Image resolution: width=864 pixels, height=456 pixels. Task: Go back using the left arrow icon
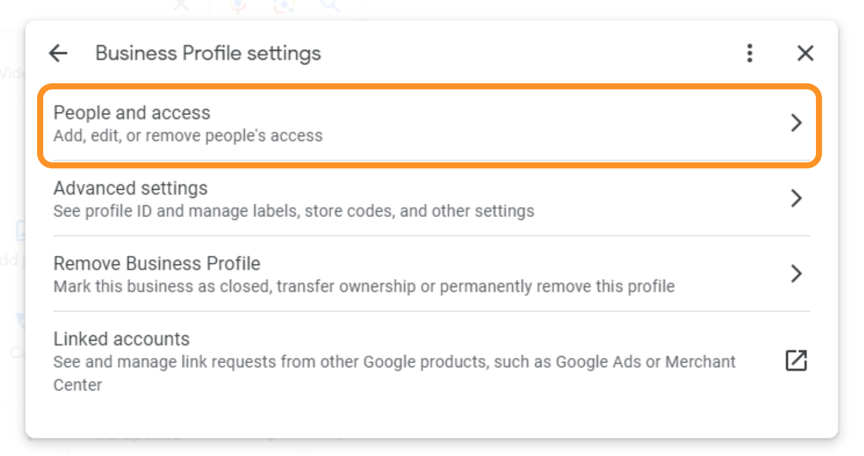tap(58, 54)
